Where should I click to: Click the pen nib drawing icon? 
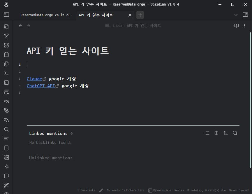click(6, 111)
